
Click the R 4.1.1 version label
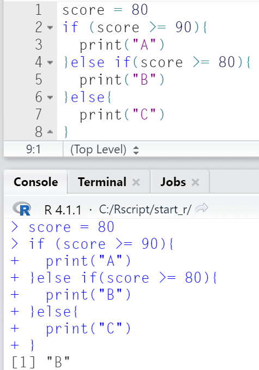pyautogui.click(x=63, y=210)
